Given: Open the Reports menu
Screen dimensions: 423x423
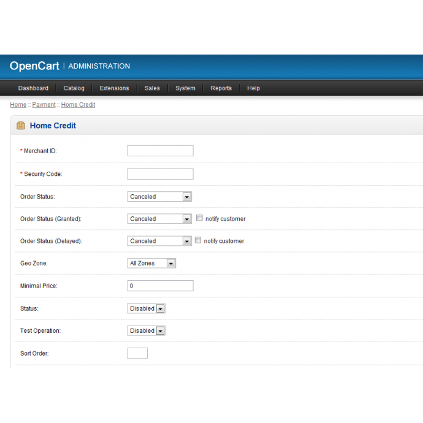Looking at the screenshot, I should pyautogui.click(x=221, y=88).
